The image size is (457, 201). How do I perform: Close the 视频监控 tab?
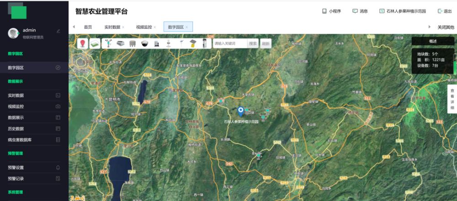click(155, 27)
